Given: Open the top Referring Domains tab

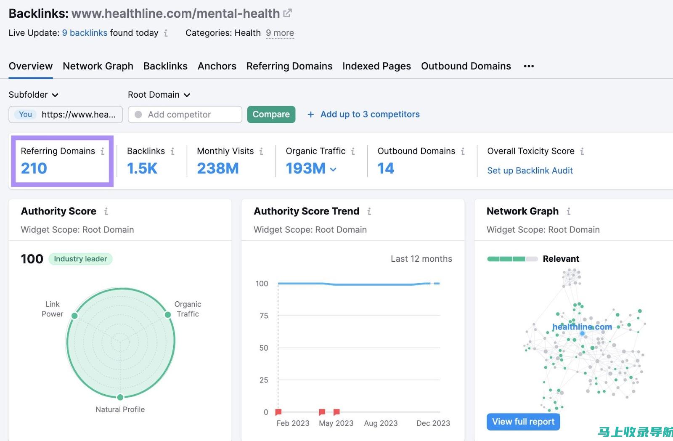Looking at the screenshot, I should point(289,66).
